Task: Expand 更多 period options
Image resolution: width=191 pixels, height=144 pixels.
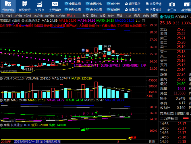Action: [71, 16]
